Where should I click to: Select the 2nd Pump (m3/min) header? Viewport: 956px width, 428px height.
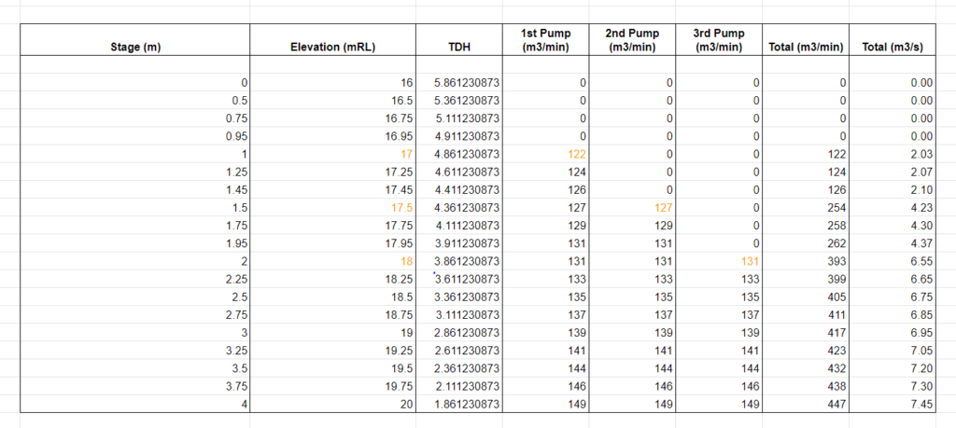click(x=632, y=39)
